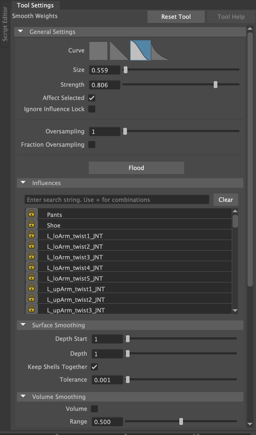Select the linear falloff curve profile
The image size is (256, 435).
point(119,51)
